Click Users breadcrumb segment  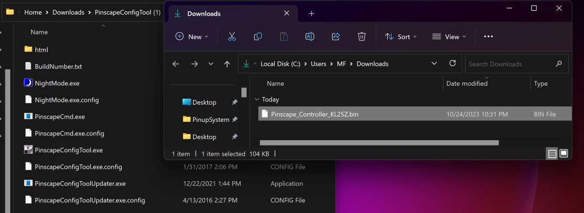(318, 64)
